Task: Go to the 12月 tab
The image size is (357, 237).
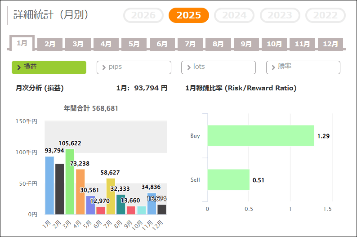Action: click(x=330, y=44)
